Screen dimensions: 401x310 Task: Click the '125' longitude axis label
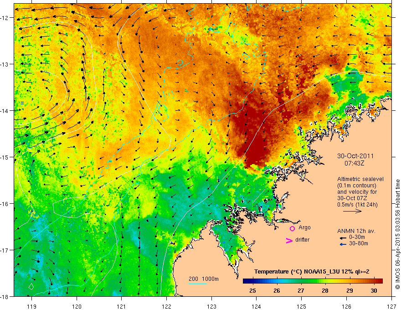[302, 306]
